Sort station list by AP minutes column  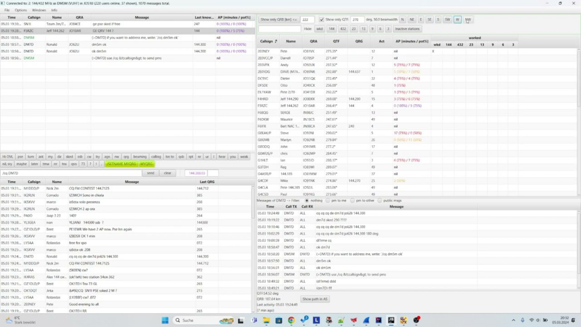[412, 41]
